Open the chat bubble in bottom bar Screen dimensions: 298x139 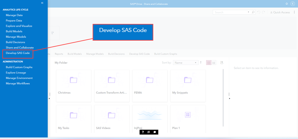[x=155, y=132]
